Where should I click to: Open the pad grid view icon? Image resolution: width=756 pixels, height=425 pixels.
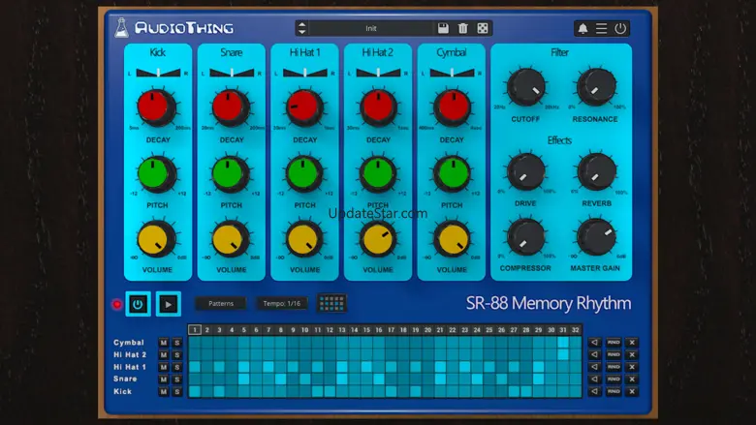point(331,303)
